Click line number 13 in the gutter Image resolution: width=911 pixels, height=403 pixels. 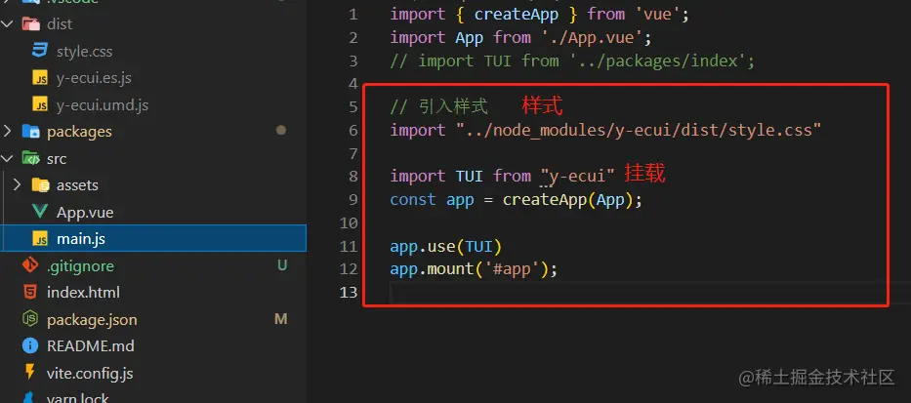pos(349,292)
